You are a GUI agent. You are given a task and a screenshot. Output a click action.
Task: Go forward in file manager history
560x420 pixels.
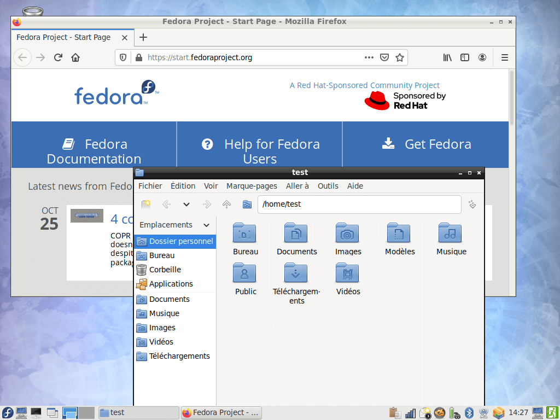click(207, 205)
